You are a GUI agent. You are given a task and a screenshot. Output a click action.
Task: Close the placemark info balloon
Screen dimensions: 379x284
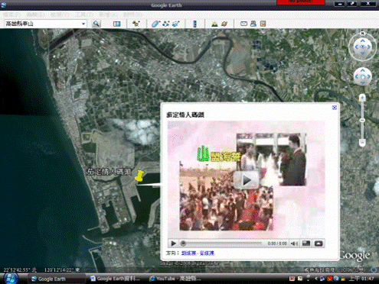coord(335,108)
